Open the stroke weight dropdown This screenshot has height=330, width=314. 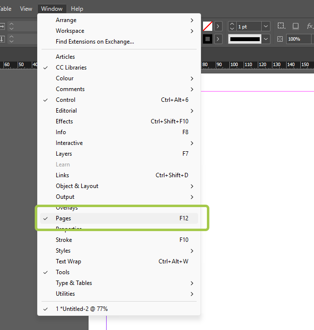tap(266, 26)
